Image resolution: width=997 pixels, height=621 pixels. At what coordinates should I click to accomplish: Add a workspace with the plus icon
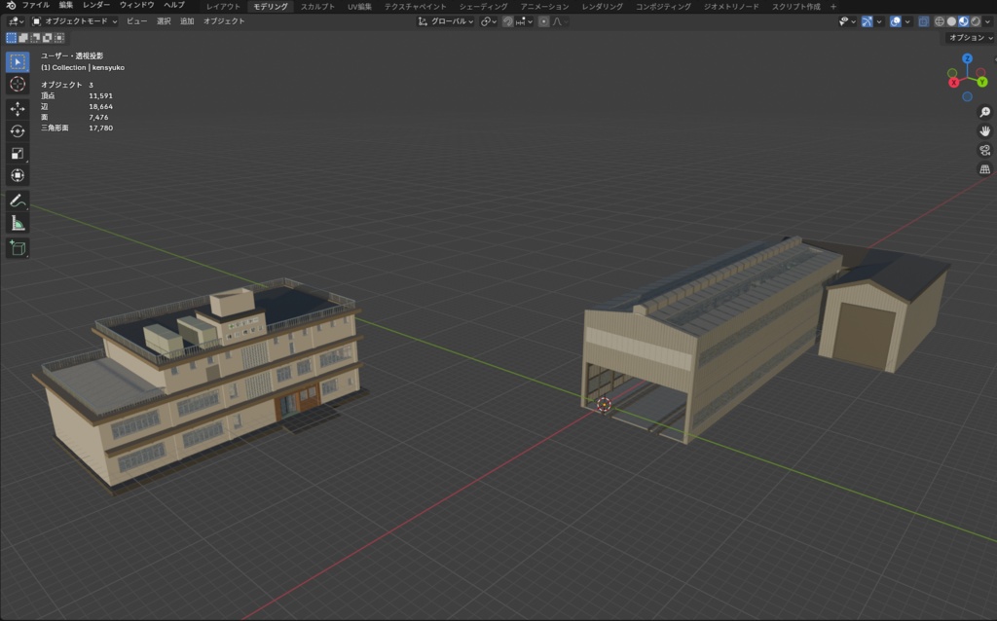(833, 7)
